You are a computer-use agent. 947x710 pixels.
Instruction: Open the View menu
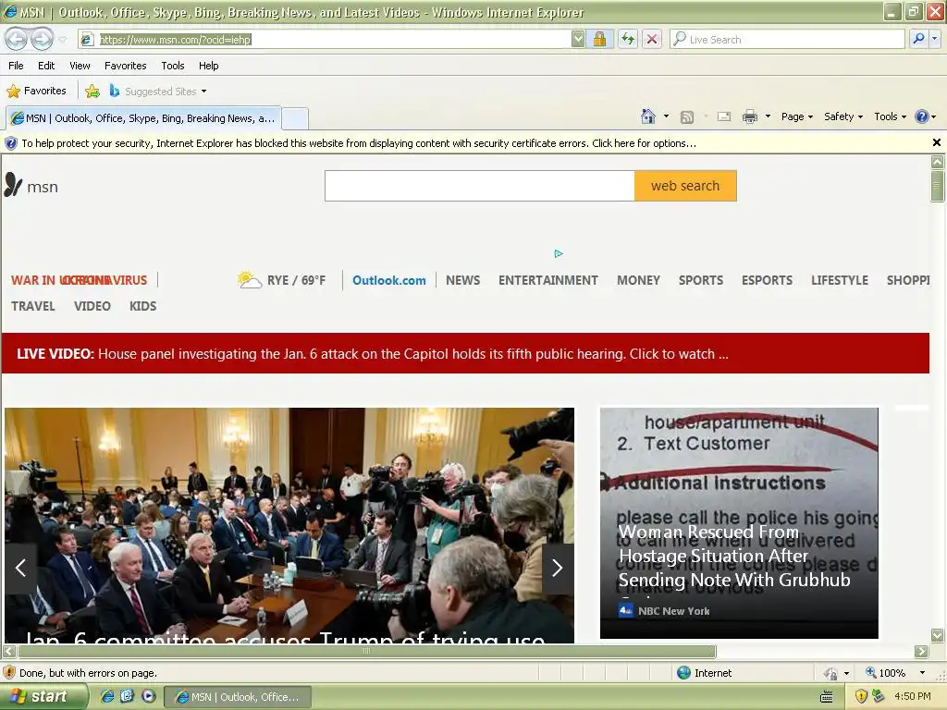[x=80, y=66]
